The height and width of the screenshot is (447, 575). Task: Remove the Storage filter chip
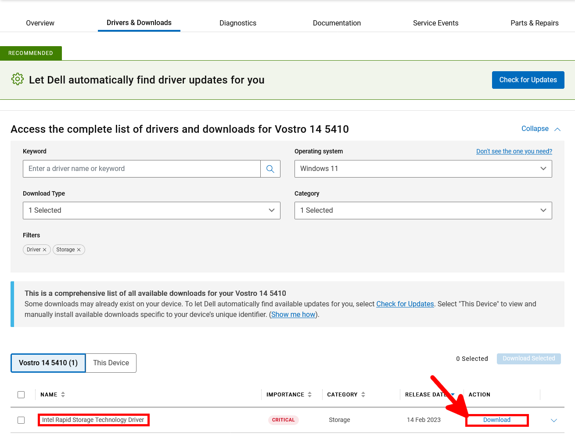pos(79,249)
